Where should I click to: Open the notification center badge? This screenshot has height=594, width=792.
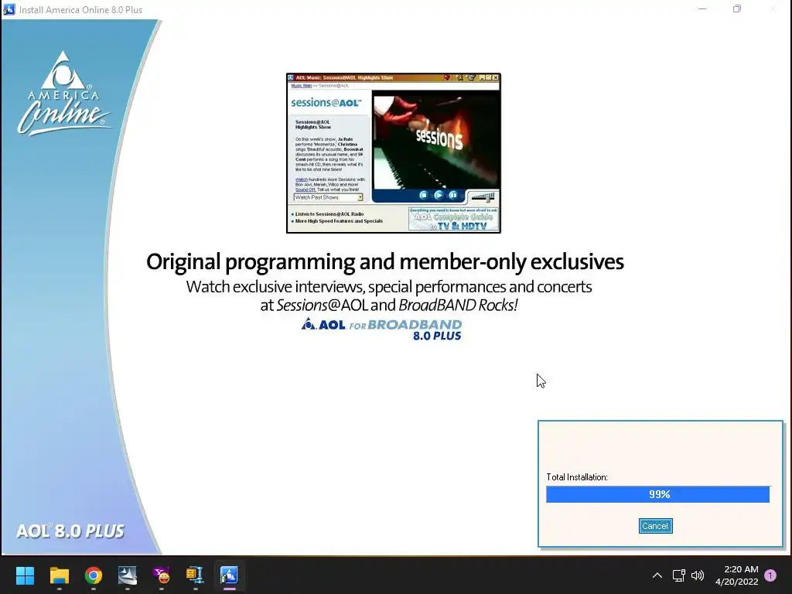[770, 575]
